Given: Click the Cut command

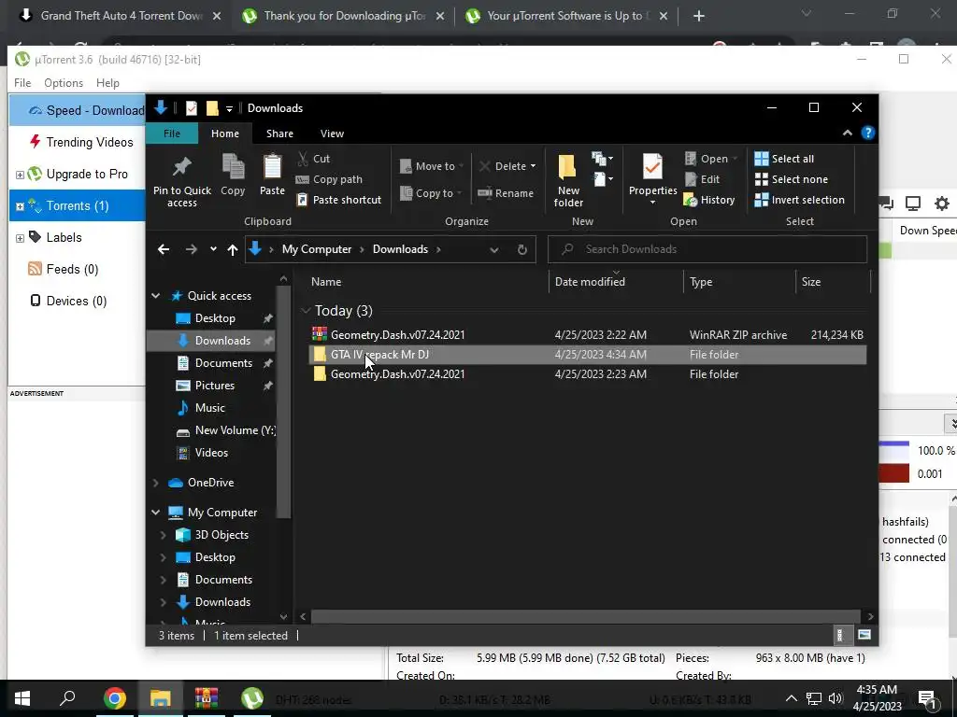Looking at the screenshot, I should click(314, 159).
